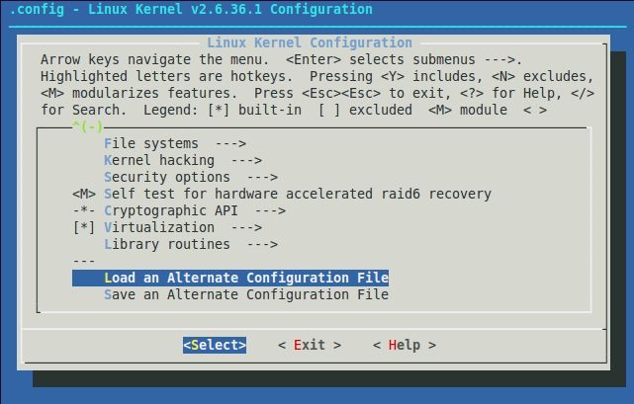This screenshot has width=634, height=404.
Task: Click the < Exit > button
Action: pyautogui.click(x=310, y=345)
